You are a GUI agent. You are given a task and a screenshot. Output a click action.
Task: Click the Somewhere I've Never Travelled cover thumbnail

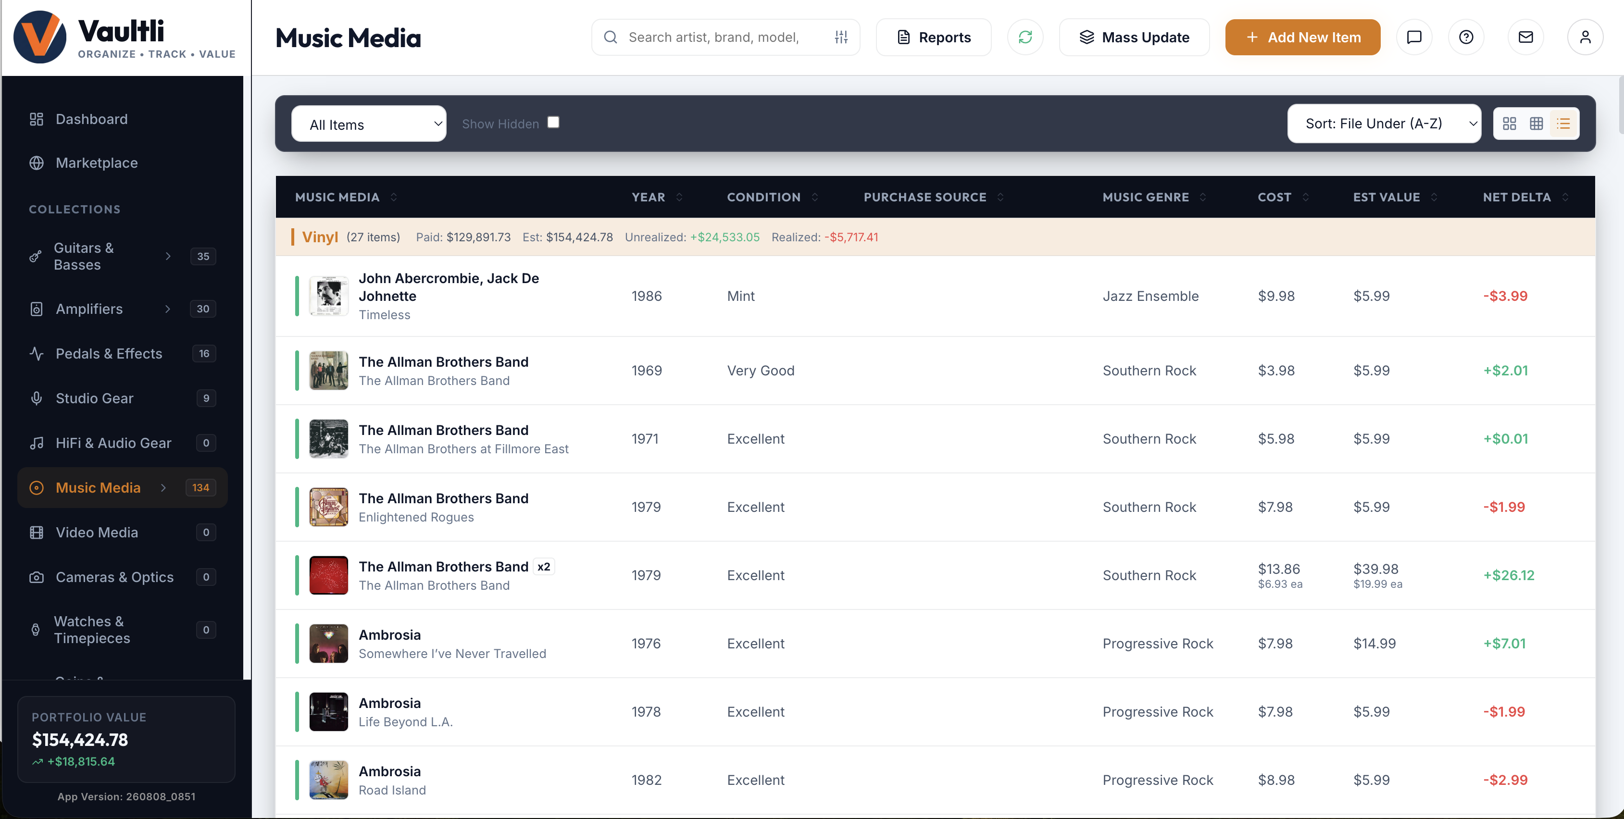pos(328,644)
